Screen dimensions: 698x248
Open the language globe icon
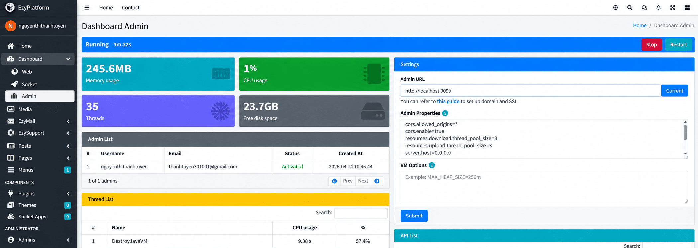coord(615,8)
